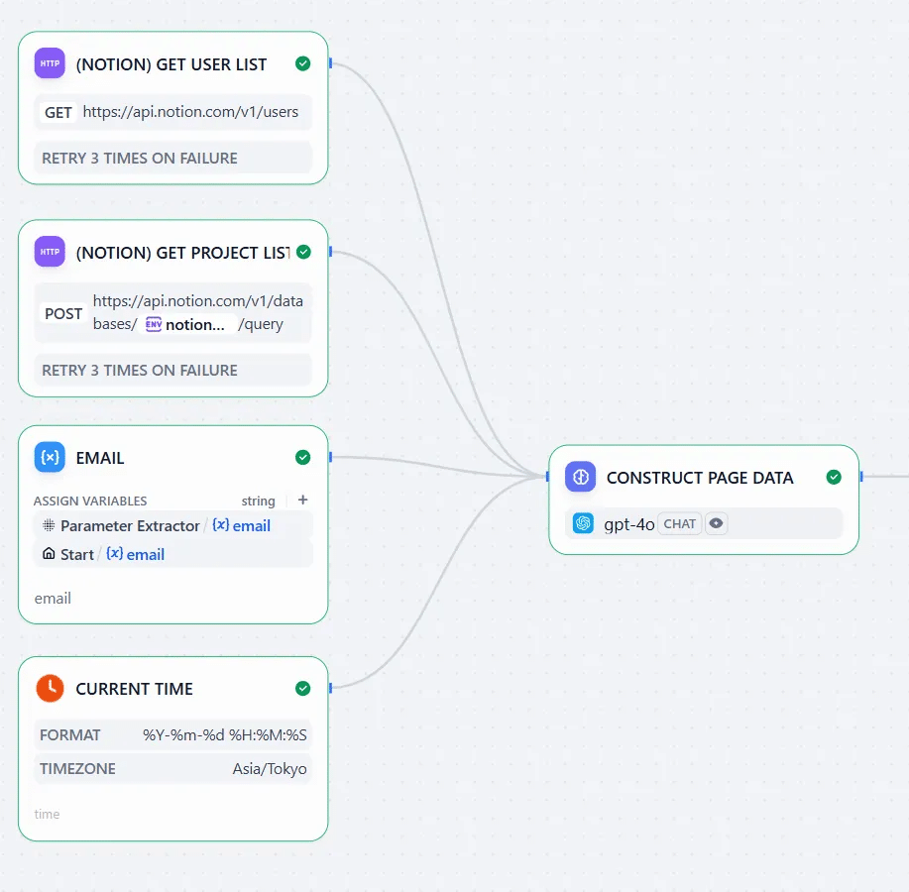This screenshot has width=909, height=892.
Task: Click the clock icon on Current Time node
Action: tap(50, 689)
